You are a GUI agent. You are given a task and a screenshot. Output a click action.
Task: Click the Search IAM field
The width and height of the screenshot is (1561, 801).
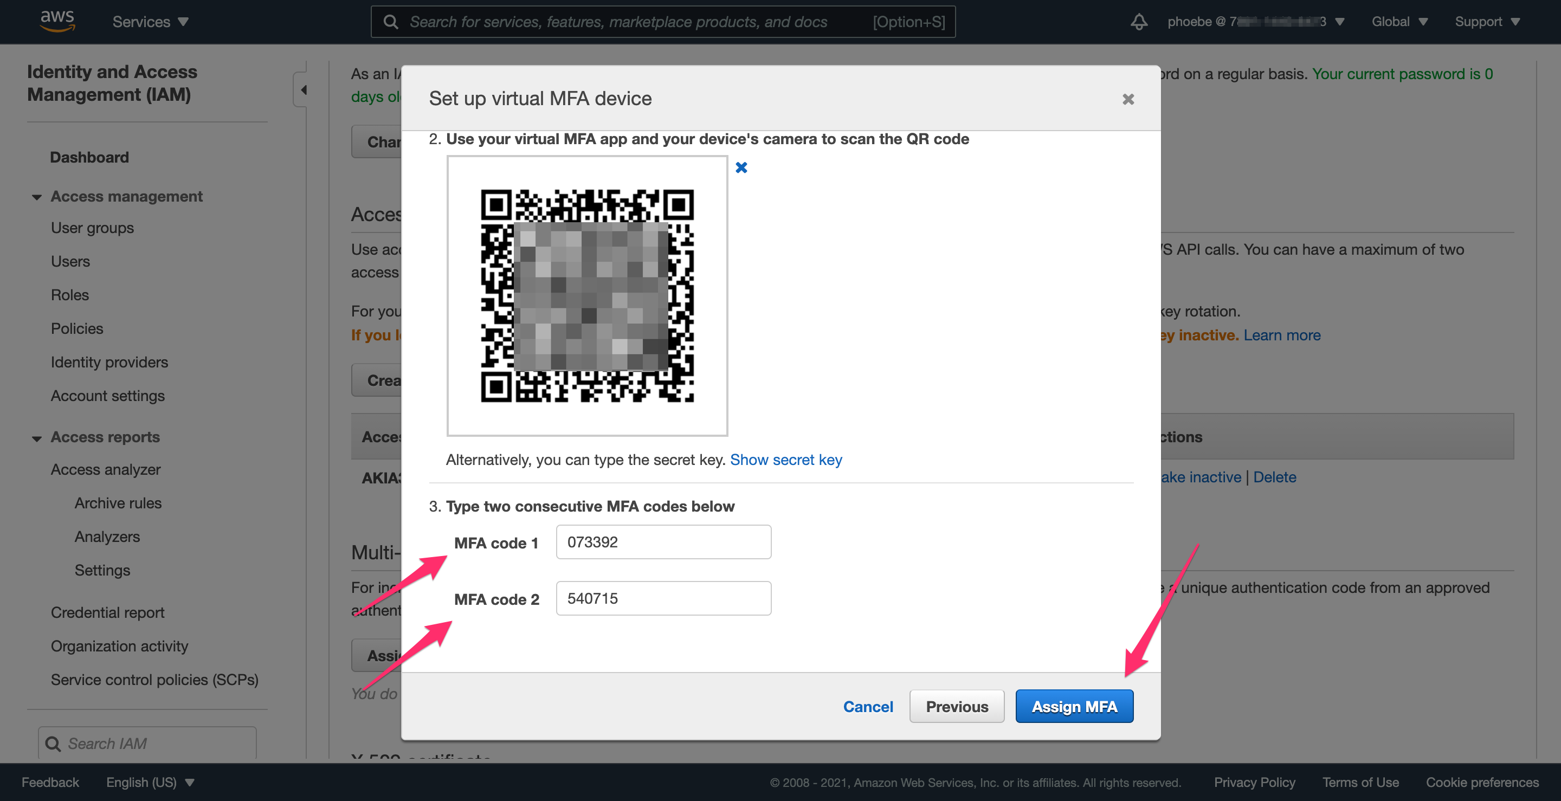(x=147, y=743)
